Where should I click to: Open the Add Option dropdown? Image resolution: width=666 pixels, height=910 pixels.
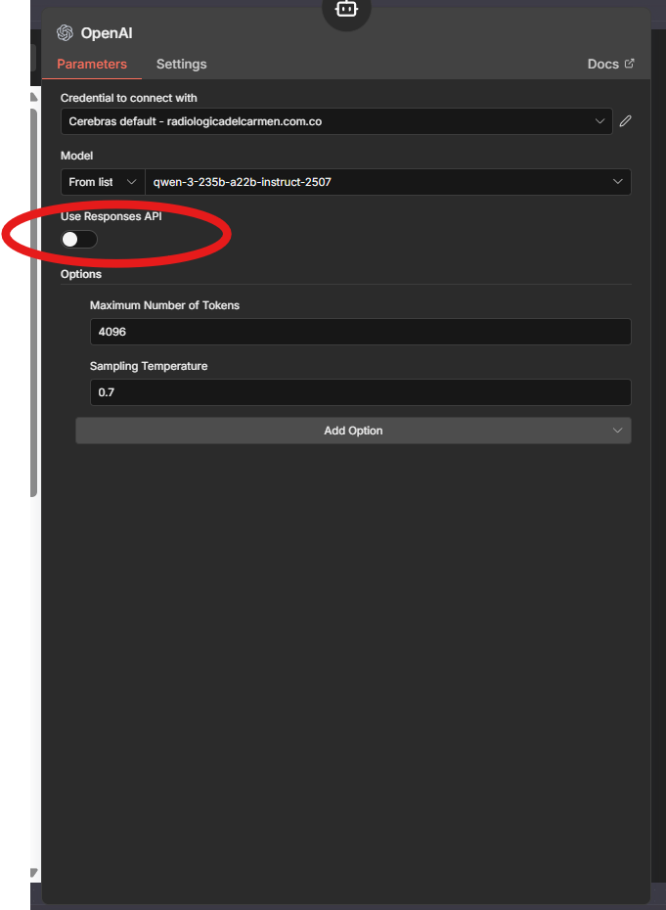[353, 431]
